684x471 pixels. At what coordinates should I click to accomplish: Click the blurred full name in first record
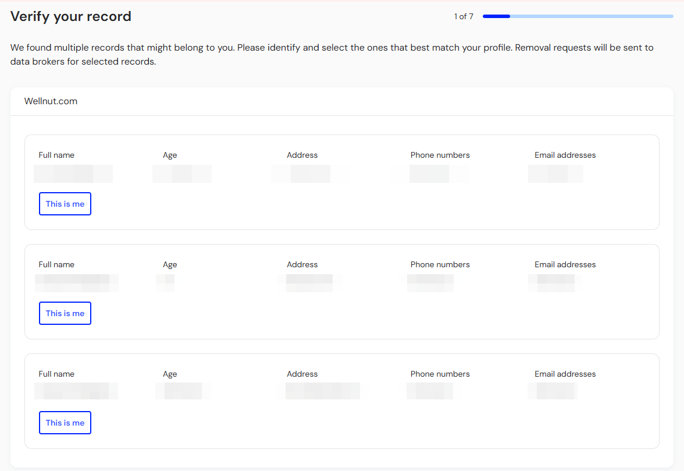pos(73,174)
